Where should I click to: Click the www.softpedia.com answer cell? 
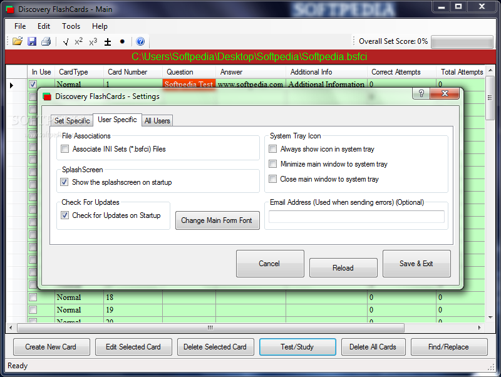tap(251, 84)
